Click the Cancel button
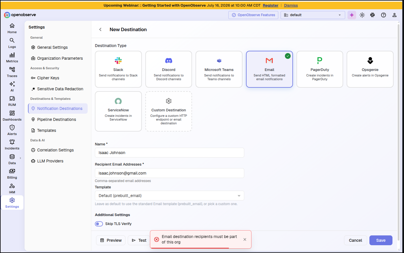404x253 pixels. (x=356, y=240)
